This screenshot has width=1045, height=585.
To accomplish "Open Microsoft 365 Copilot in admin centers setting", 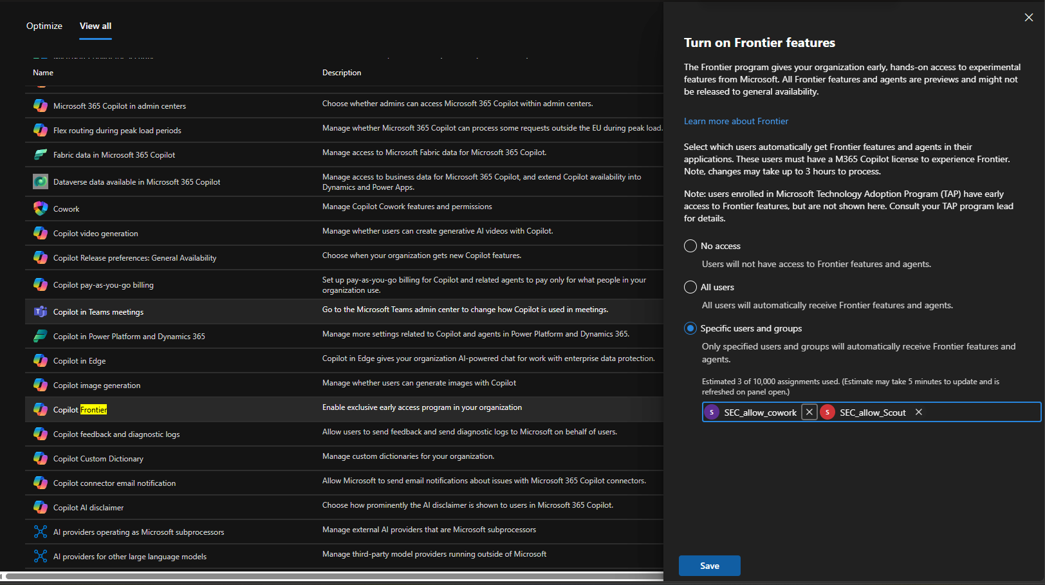I will [120, 106].
